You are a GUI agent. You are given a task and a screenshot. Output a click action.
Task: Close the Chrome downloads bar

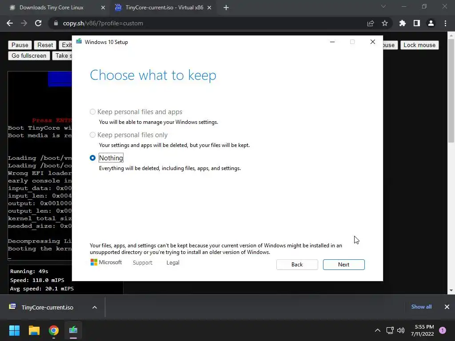(x=447, y=307)
